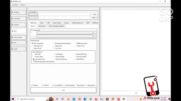Launch Microsoft Edge from the taskbar
The width and height of the screenshot is (181, 101).
click(x=85, y=99)
